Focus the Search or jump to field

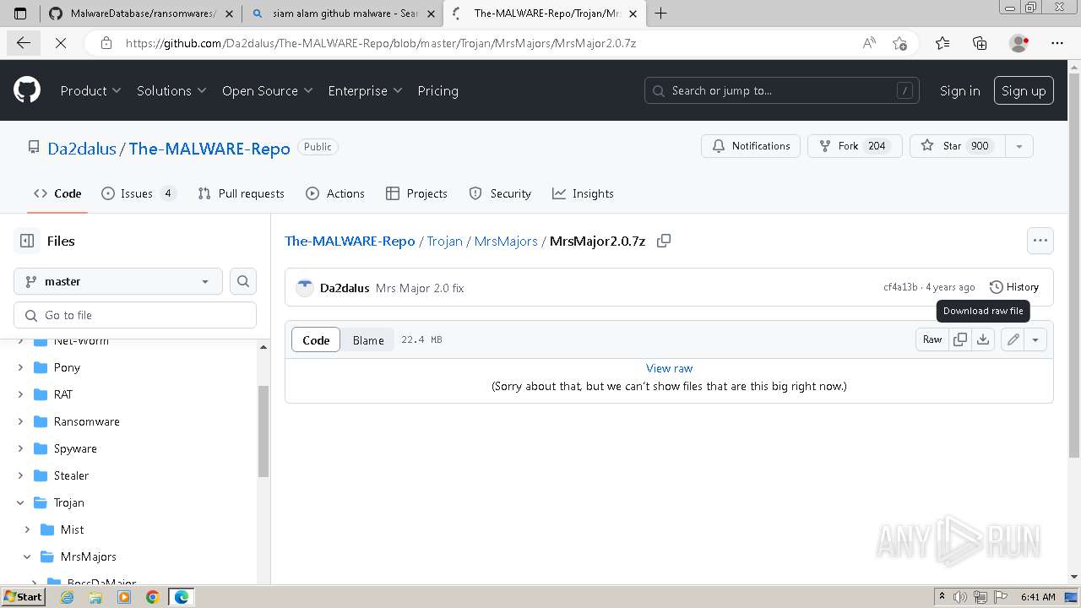(x=782, y=90)
